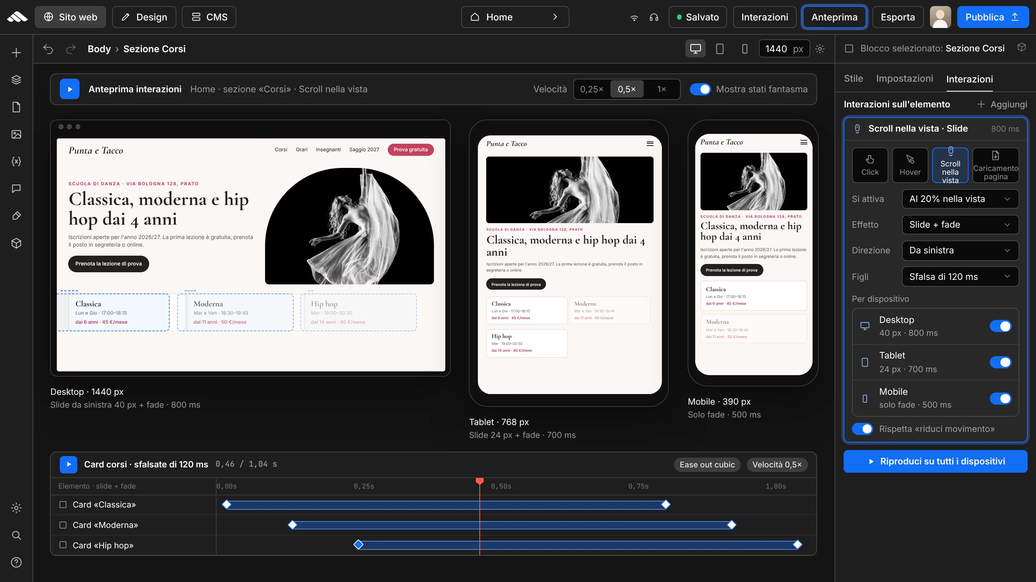
Task: Open the image assets icon
Action: click(16, 134)
